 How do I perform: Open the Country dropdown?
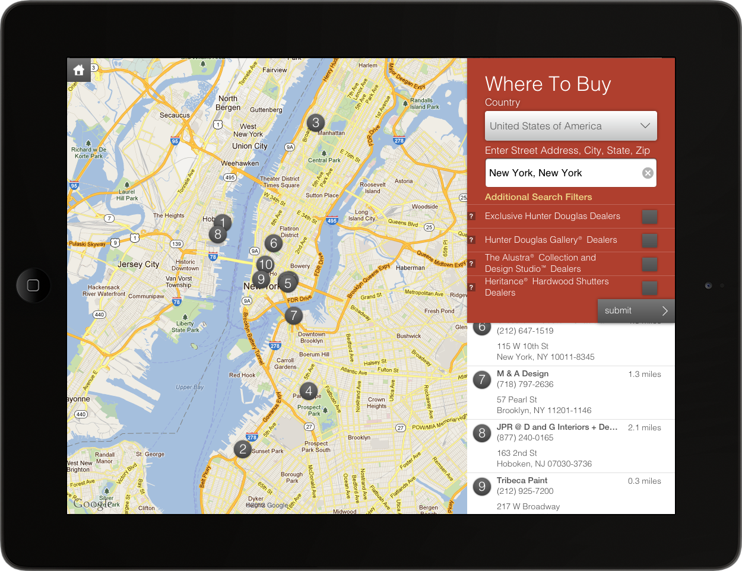click(x=571, y=126)
